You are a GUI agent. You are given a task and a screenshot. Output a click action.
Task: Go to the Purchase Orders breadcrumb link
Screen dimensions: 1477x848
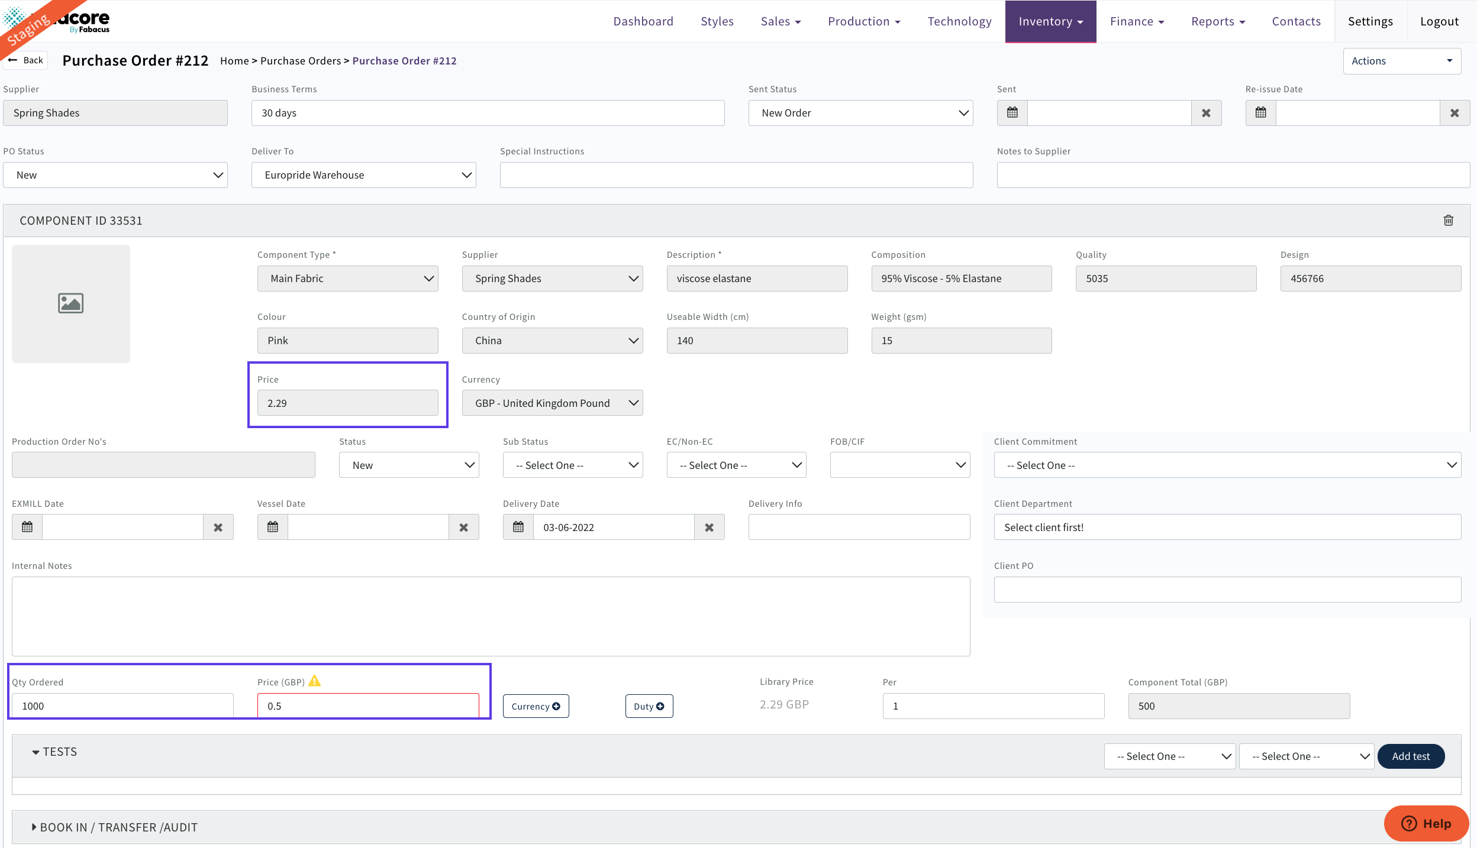[301, 61]
